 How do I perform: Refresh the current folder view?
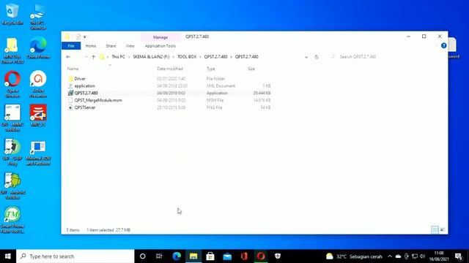coord(317,57)
